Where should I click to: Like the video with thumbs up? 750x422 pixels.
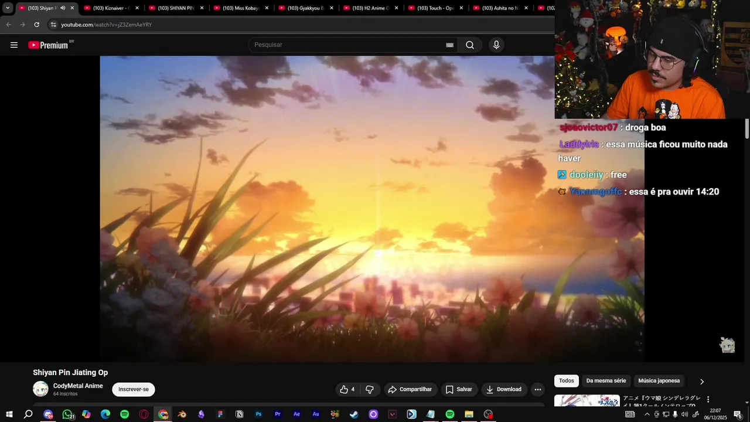[x=347, y=389]
